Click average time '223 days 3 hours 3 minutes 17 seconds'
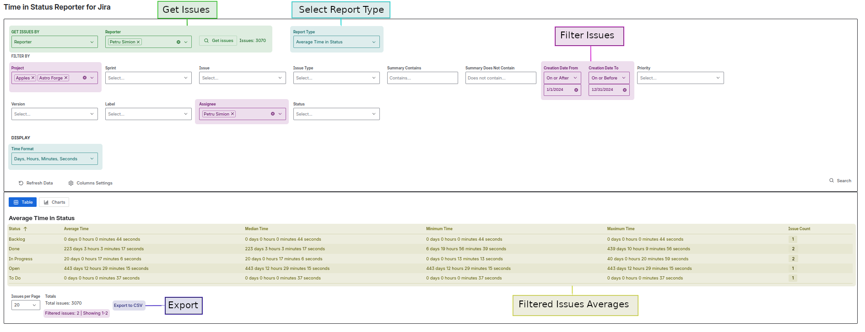The image size is (865, 332). pyautogui.click(x=104, y=249)
